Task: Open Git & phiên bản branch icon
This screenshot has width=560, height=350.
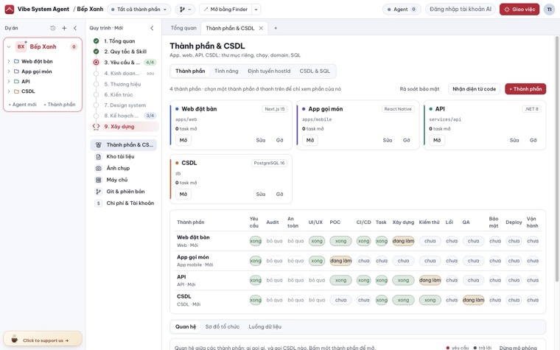Action: pyautogui.click(x=98, y=192)
